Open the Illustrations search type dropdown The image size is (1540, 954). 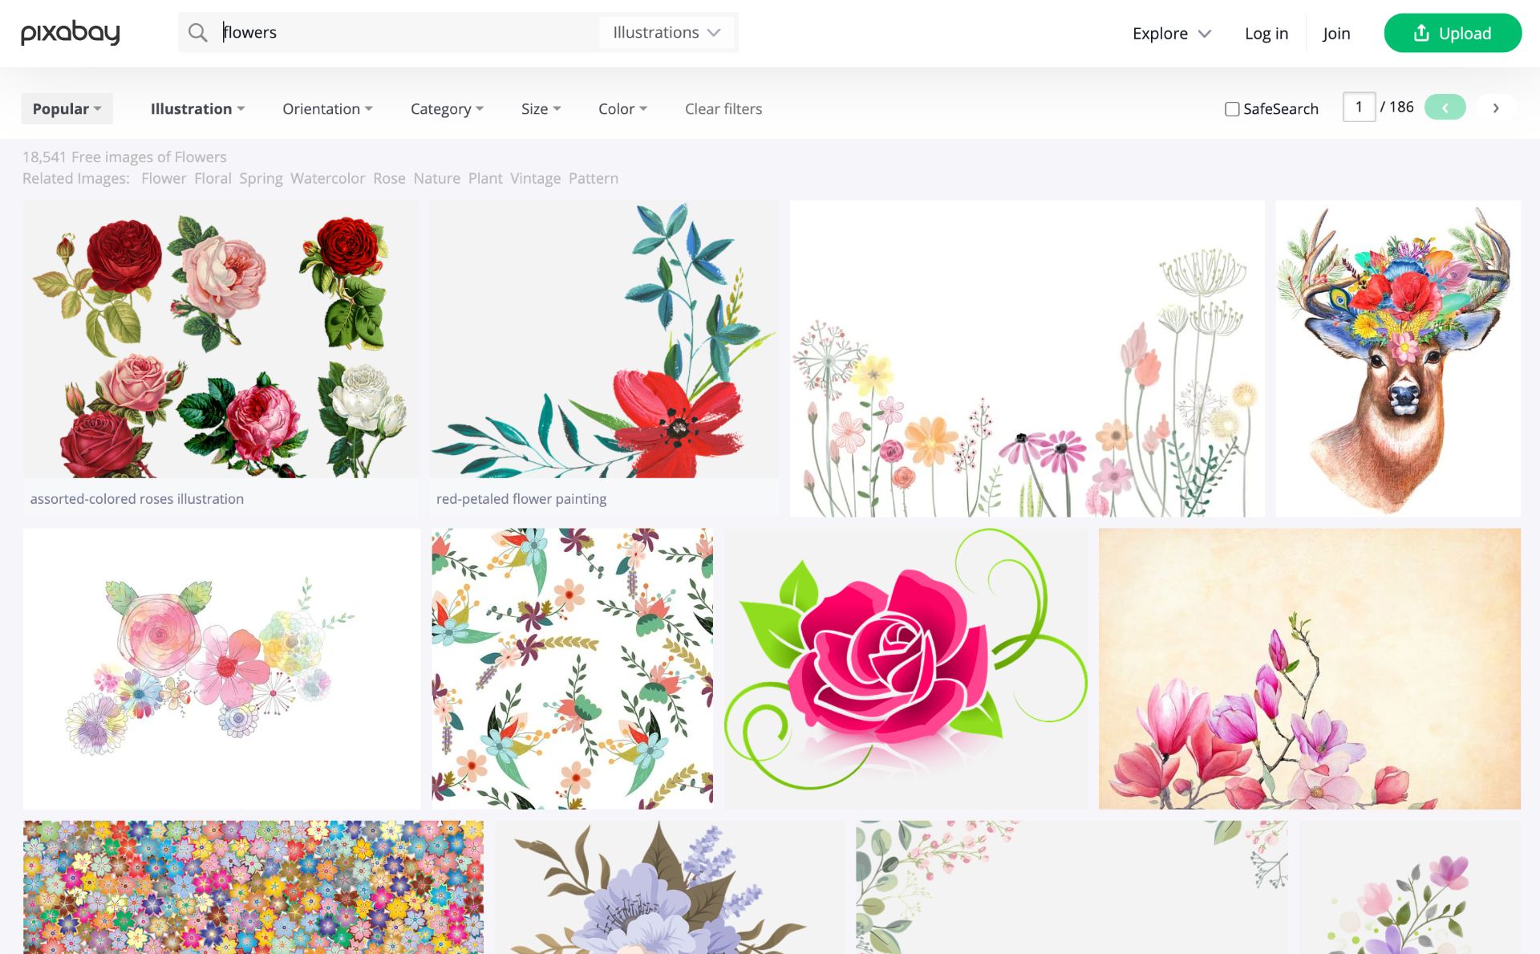click(x=666, y=33)
